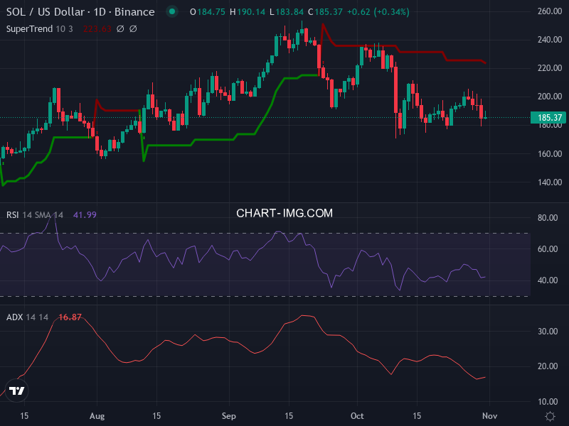Click the RSI indicator label
This screenshot has width=569, height=426.
(13, 214)
